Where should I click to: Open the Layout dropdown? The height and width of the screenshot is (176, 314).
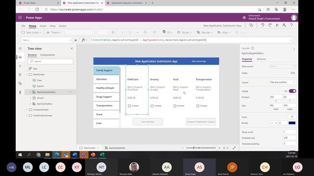tap(283, 82)
